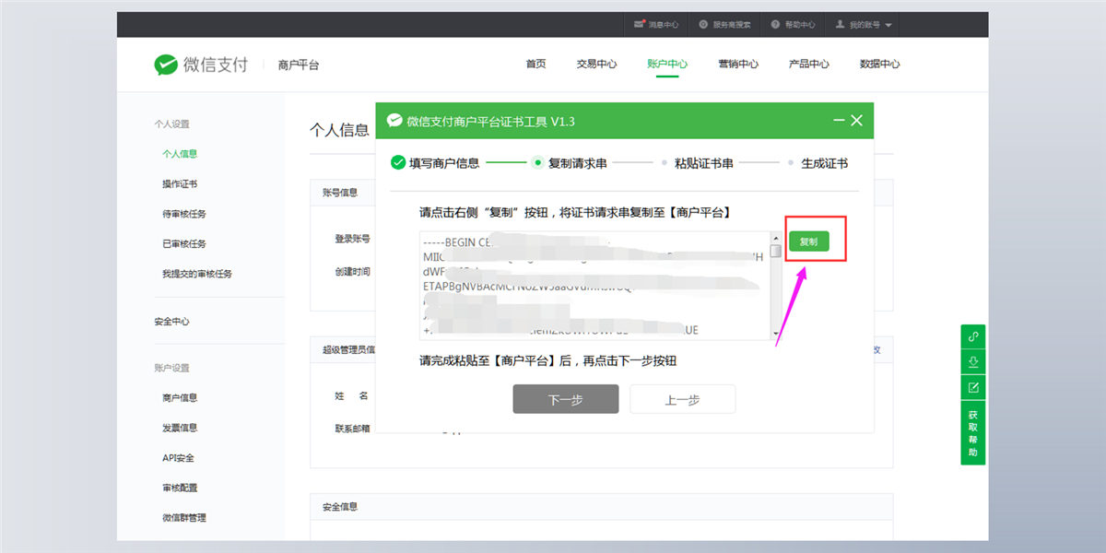The height and width of the screenshot is (553, 1106).
Task: Click the 安全信息 section header
Action: (x=340, y=507)
